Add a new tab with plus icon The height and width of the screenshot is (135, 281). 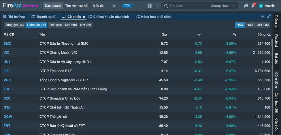(x=262, y=16)
